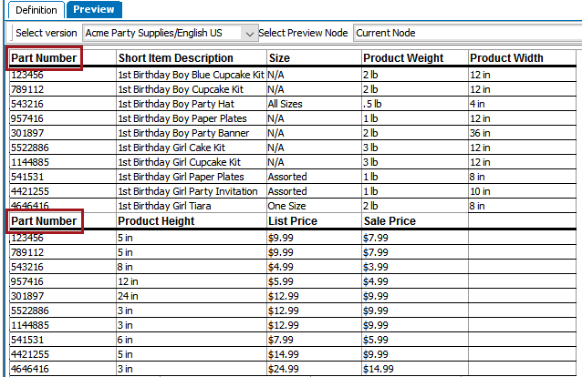This screenshot has width=582, height=377.
Task: Click the $4.99 list price cell
Action: [x=314, y=267]
